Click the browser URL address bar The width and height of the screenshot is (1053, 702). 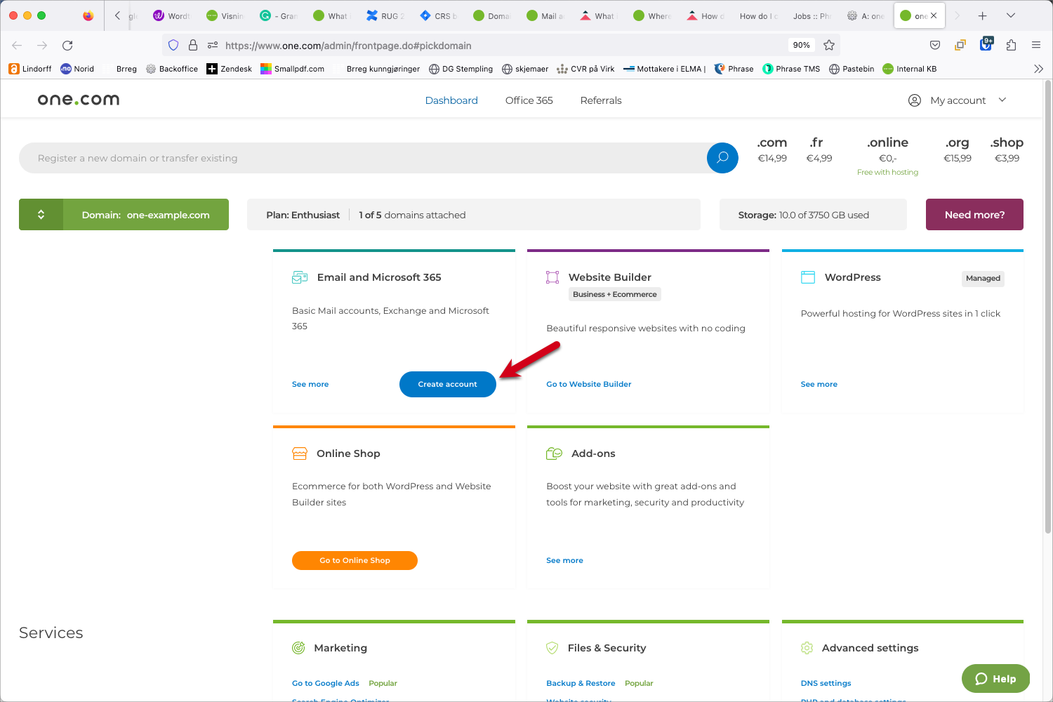(x=500, y=45)
